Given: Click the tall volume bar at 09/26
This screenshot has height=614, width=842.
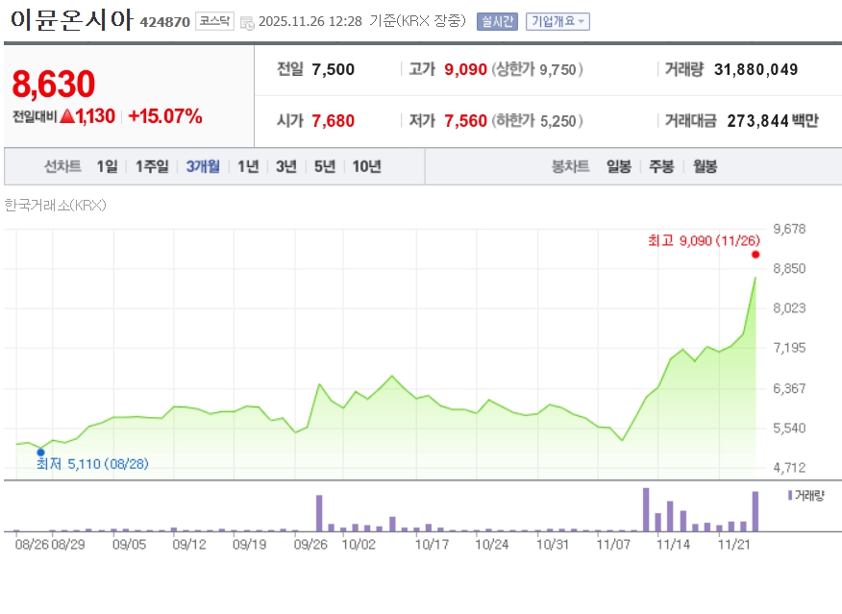Looking at the screenshot, I should pyautogui.click(x=319, y=512).
